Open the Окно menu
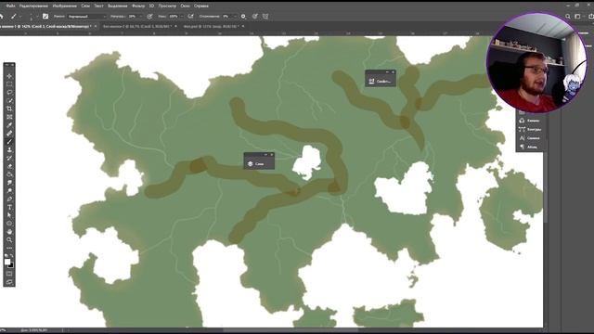This screenshot has width=594, height=334. pyautogui.click(x=185, y=6)
